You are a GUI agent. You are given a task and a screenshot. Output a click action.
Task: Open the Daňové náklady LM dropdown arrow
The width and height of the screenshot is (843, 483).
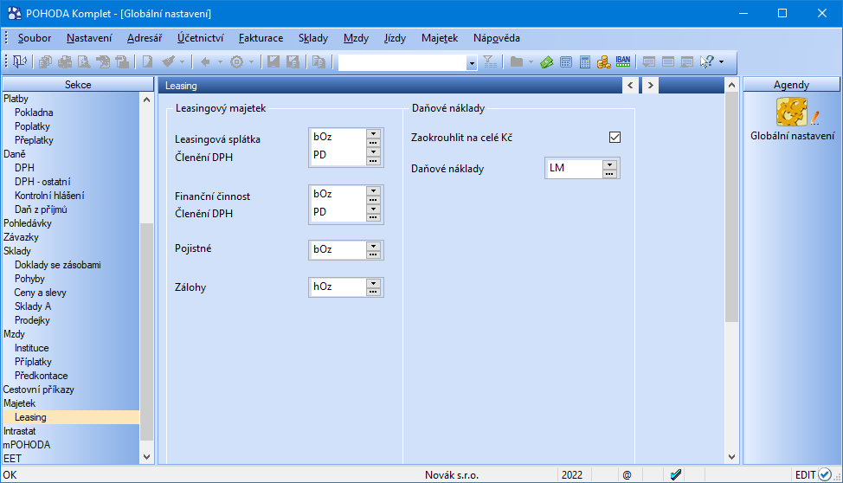(609, 164)
